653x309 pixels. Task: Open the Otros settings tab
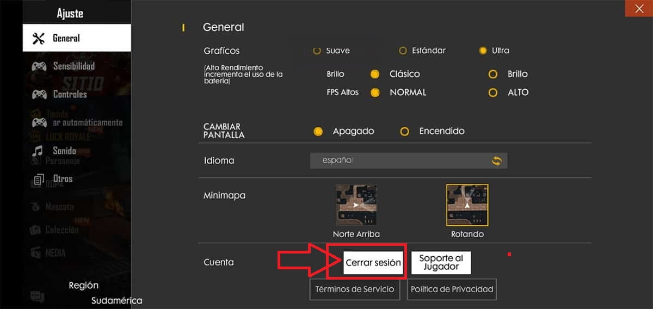pyautogui.click(x=77, y=178)
